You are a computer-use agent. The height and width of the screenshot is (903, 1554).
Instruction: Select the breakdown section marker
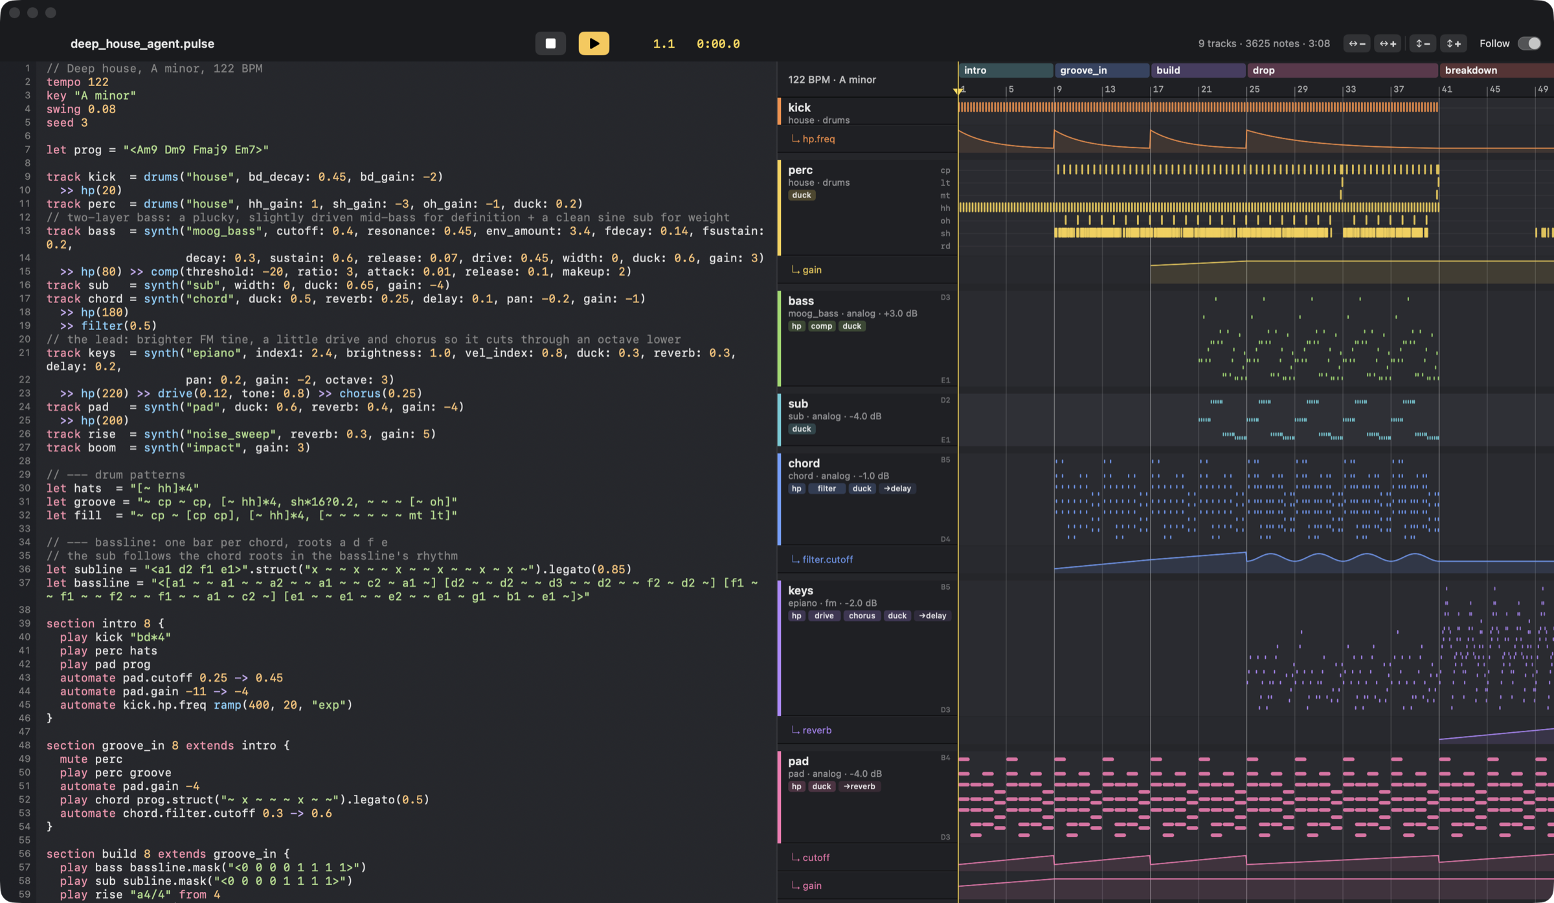coord(1497,70)
